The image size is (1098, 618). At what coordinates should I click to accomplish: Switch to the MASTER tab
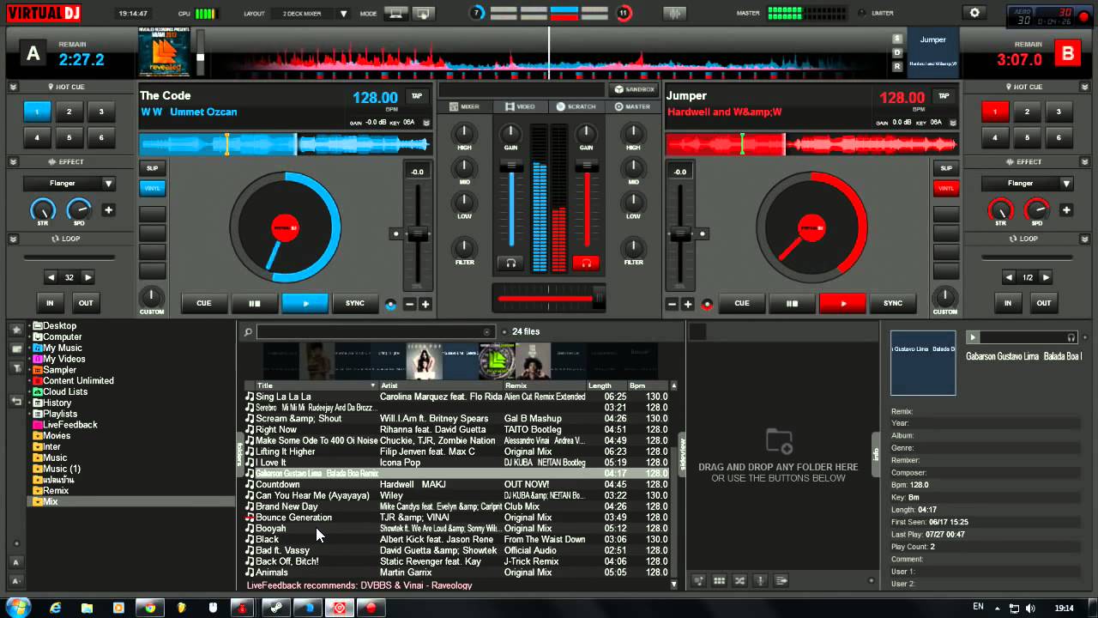click(632, 106)
